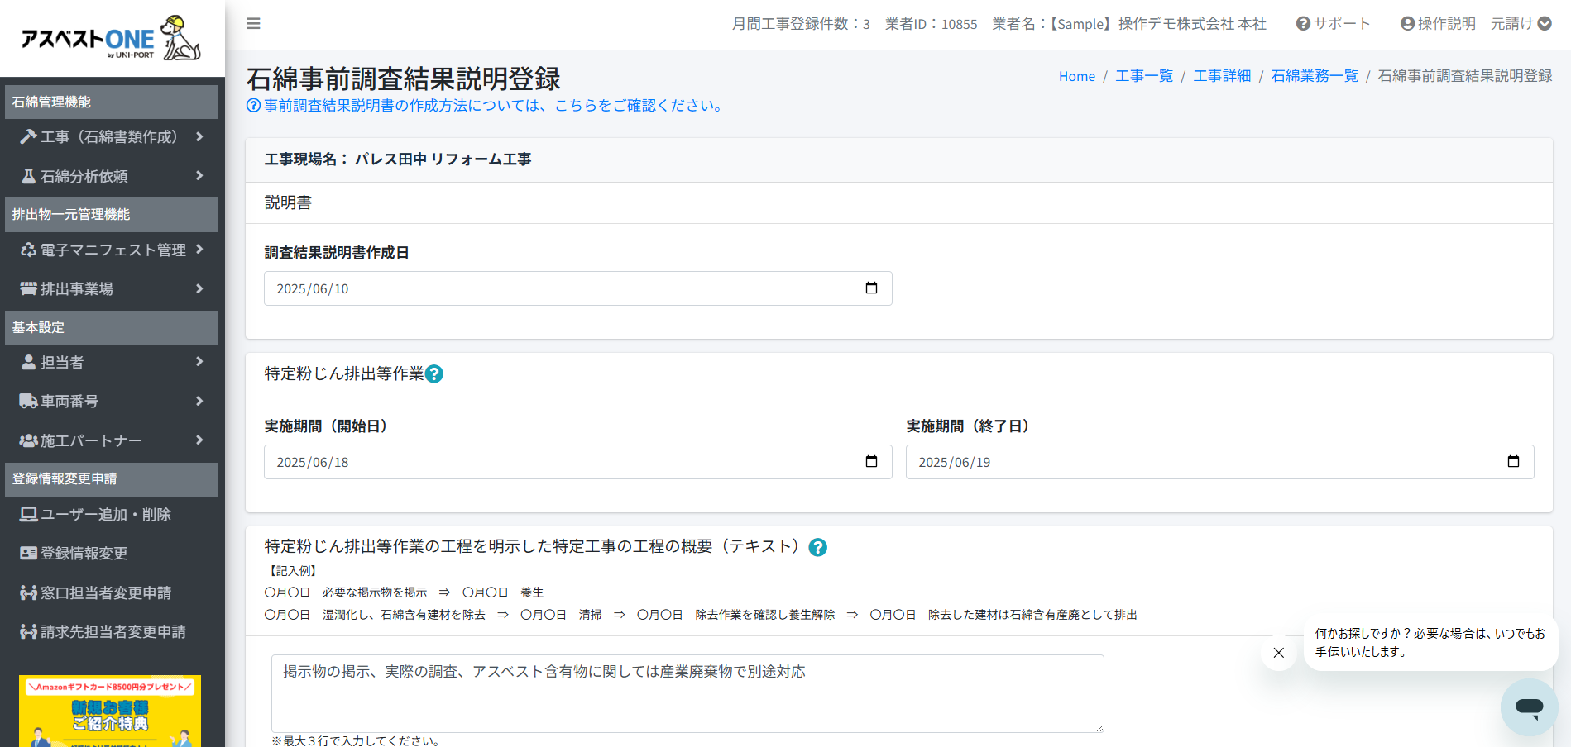Expand 電子マニフェスト管理 menu
This screenshot has height=747, width=1571.
[111, 250]
